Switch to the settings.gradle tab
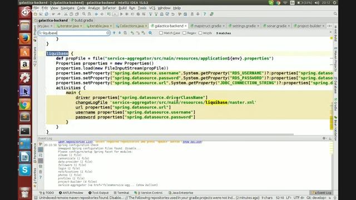356x200 pixels. [244, 26]
